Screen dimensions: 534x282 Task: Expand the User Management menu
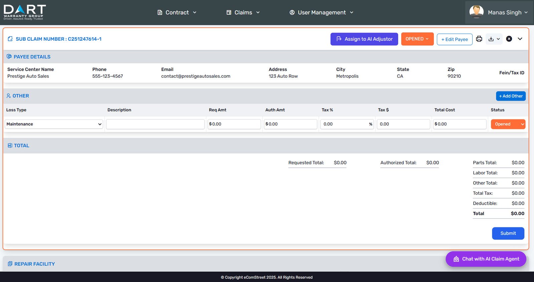[x=321, y=12]
